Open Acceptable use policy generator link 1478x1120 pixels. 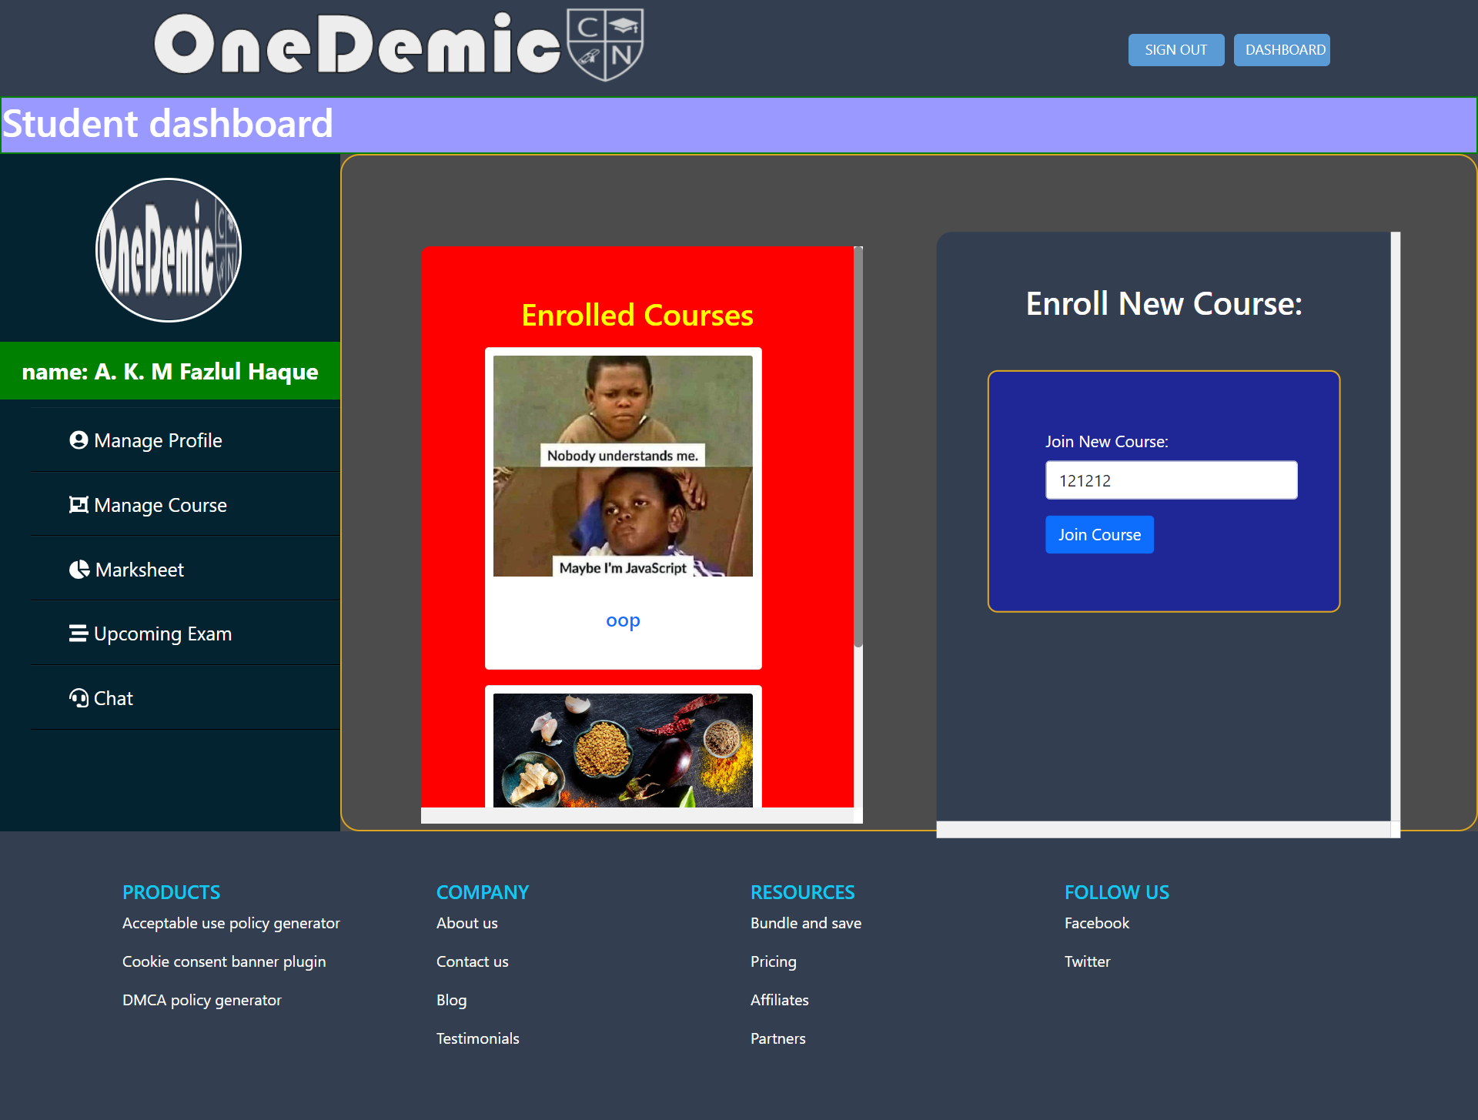click(x=231, y=923)
